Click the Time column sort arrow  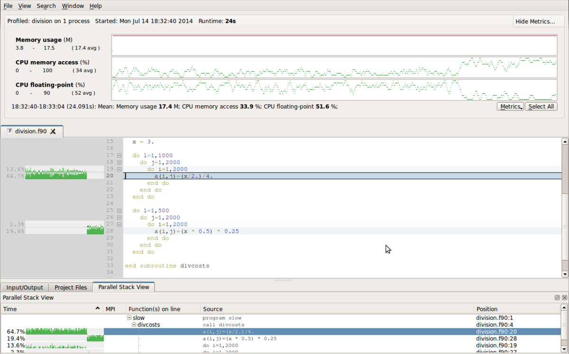point(98,309)
